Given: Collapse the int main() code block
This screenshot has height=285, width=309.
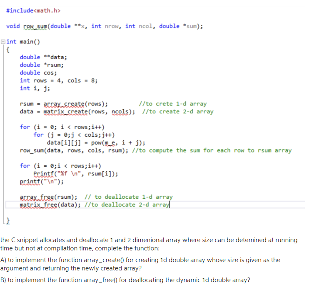Looking at the screenshot, I should [x=3, y=42].
